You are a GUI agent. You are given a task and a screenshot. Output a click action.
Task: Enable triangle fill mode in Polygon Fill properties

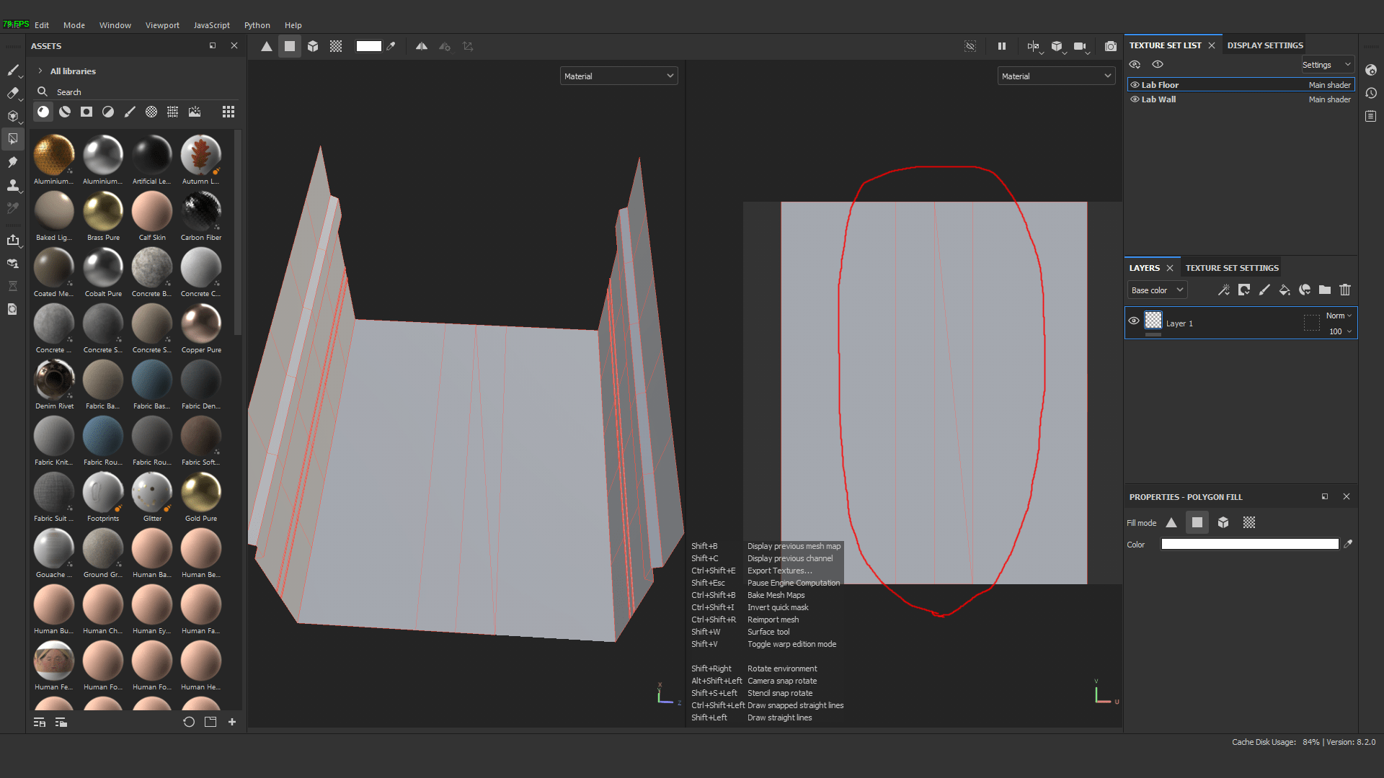pos(1171,522)
